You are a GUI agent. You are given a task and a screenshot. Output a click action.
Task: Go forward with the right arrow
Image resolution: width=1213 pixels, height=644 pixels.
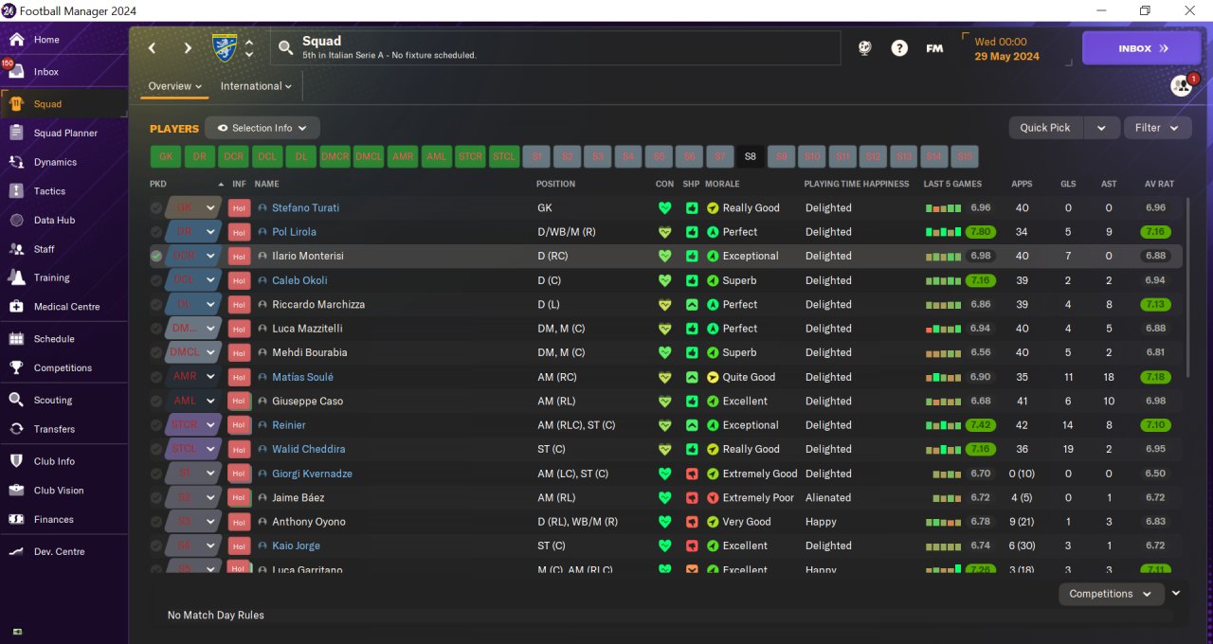pyautogui.click(x=188, y=48)
